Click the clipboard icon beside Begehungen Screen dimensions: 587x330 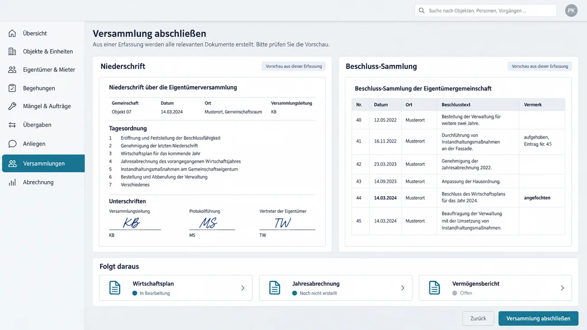coord(12,88)
